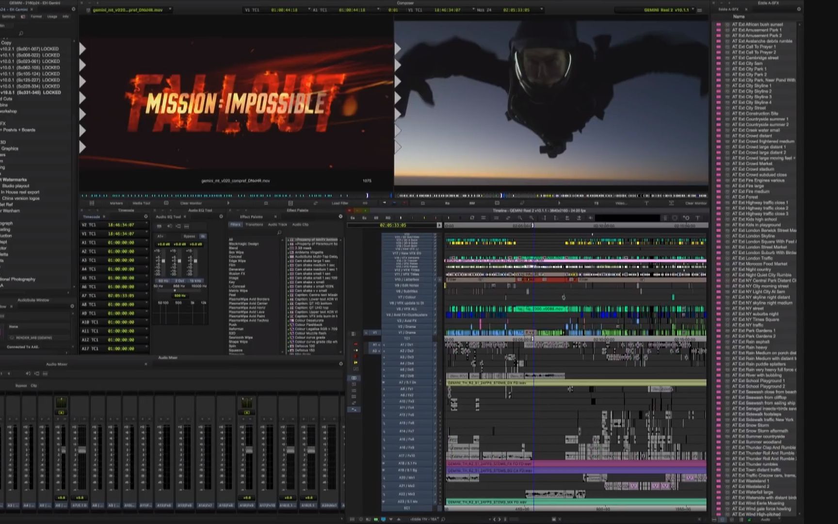Toggle the A1 source track selector
The image size is (838, 524).
point(374,344)
